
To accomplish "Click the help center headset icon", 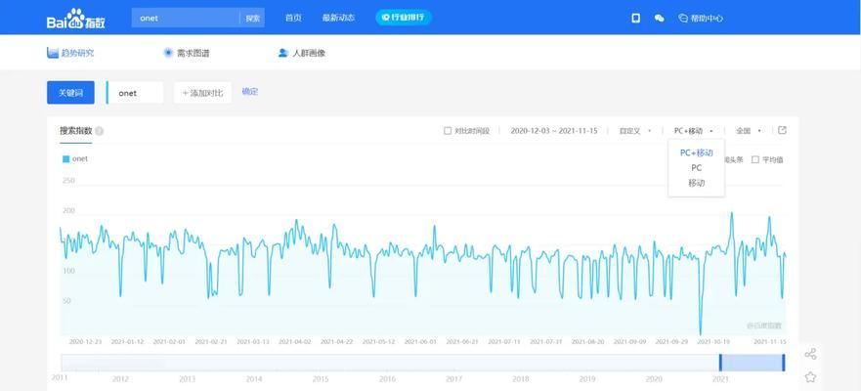I will point(683,19).
